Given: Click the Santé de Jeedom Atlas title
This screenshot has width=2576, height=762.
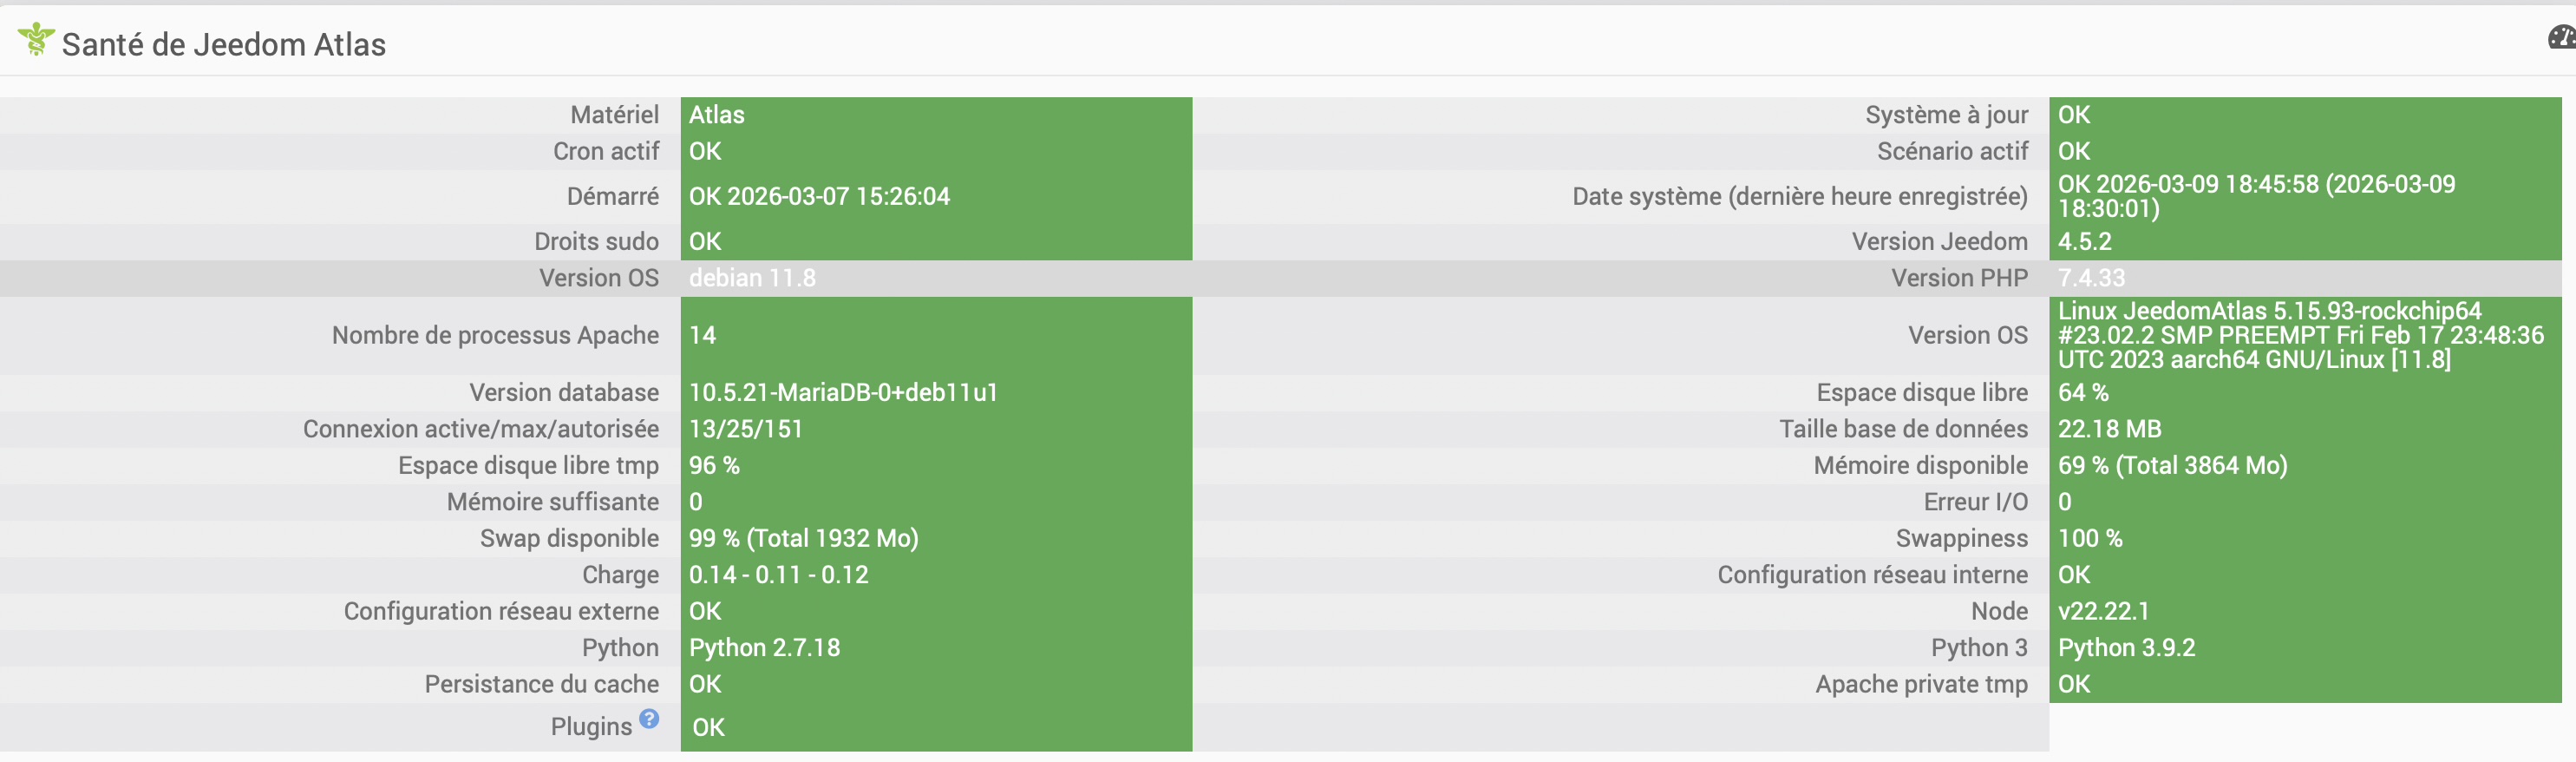Looking at the screenshot, I should [x=223, y=45].
